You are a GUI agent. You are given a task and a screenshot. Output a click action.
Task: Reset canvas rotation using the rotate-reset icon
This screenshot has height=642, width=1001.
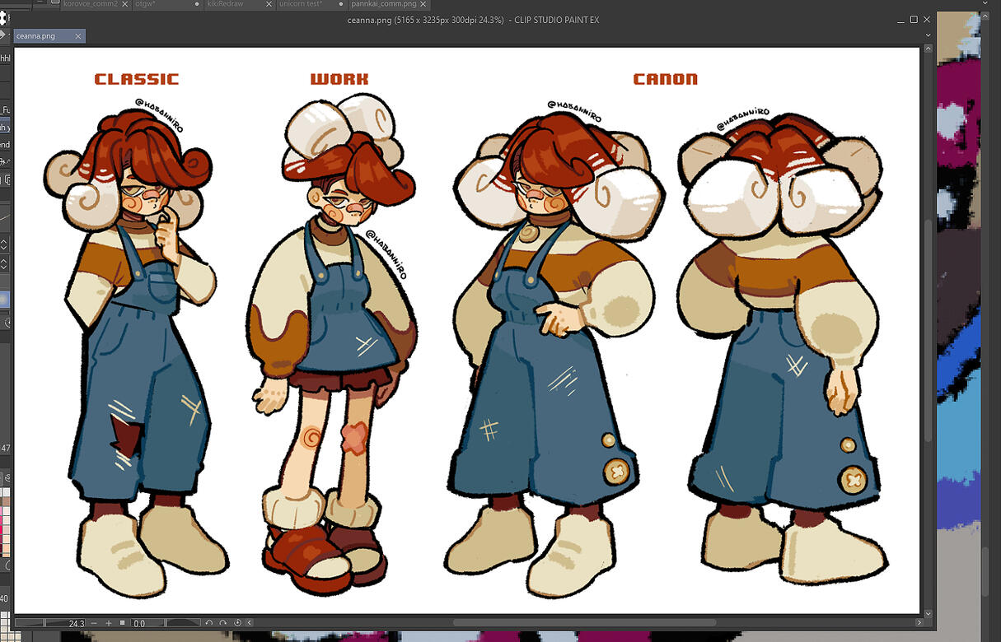point(236,623)
